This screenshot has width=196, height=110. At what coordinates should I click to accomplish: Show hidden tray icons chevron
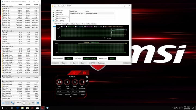point(172,108)
